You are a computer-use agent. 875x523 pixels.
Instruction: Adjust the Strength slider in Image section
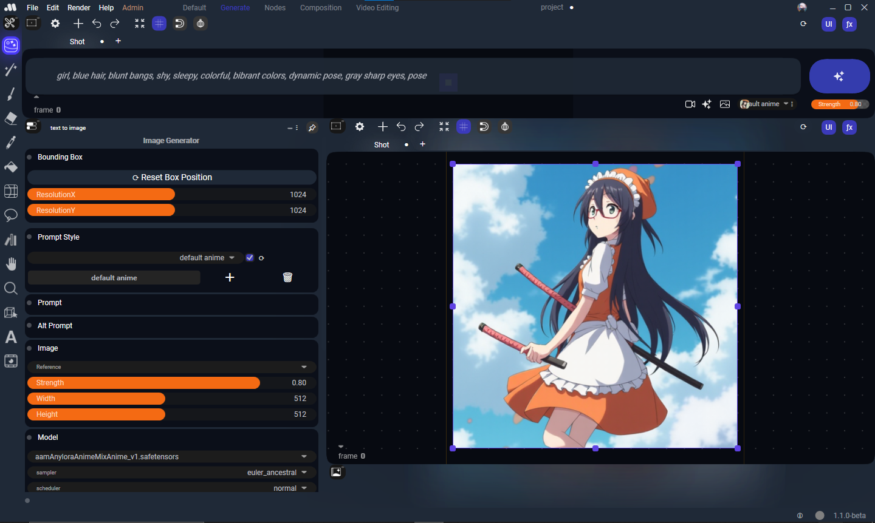click(171, 383)
